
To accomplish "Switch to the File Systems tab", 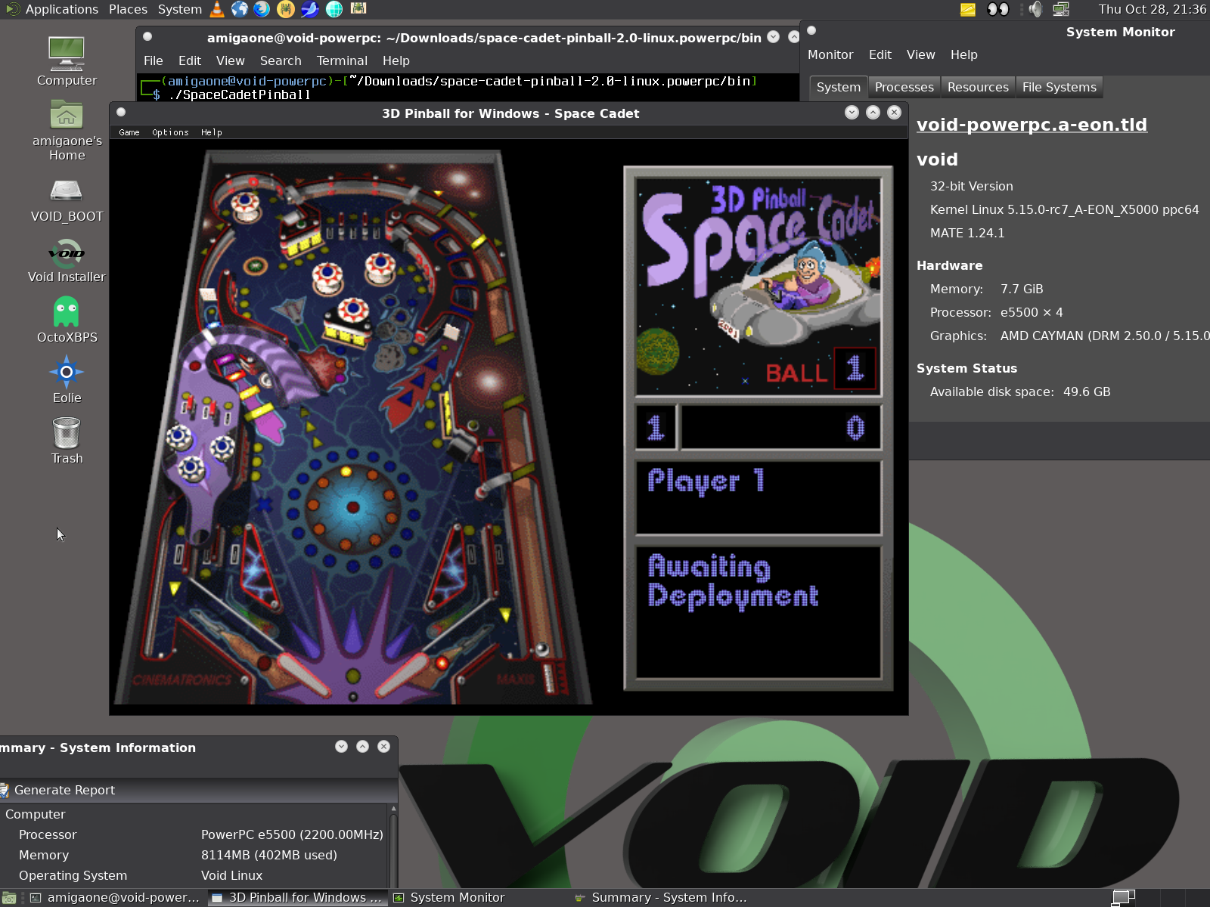I will (1059, 87).
